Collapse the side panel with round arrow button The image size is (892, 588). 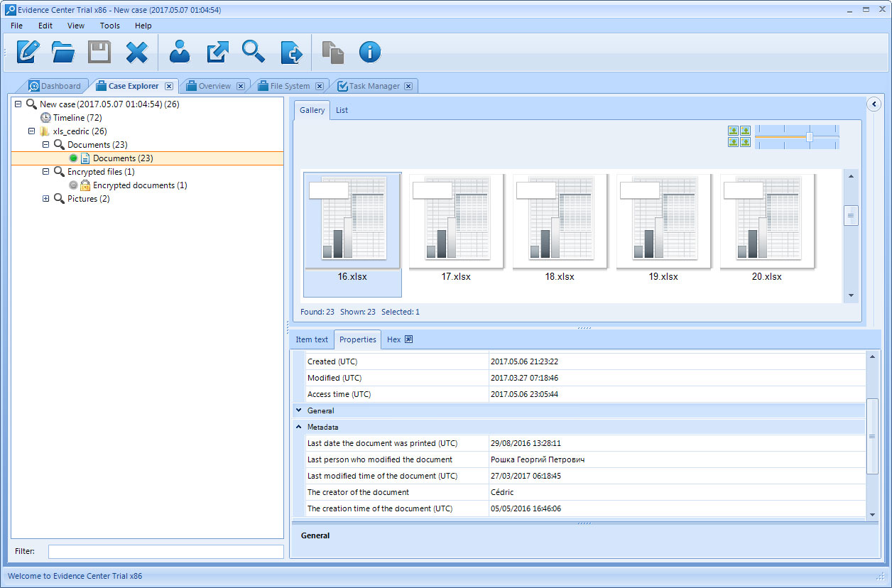[x=874, y=104]
